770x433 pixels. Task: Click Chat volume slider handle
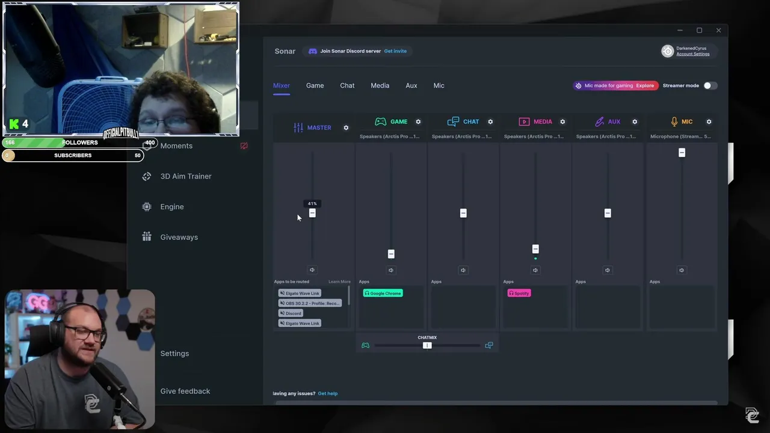click(x=463, y=213)
